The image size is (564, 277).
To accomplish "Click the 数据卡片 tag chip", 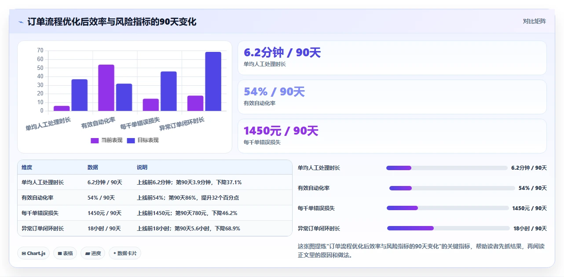I will click(125, 253).
